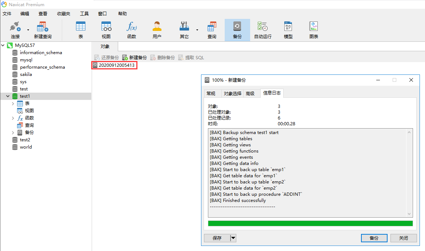Close the New Backup dialog window
Viewport: 425px width, 251px height.
coord(411,80)
